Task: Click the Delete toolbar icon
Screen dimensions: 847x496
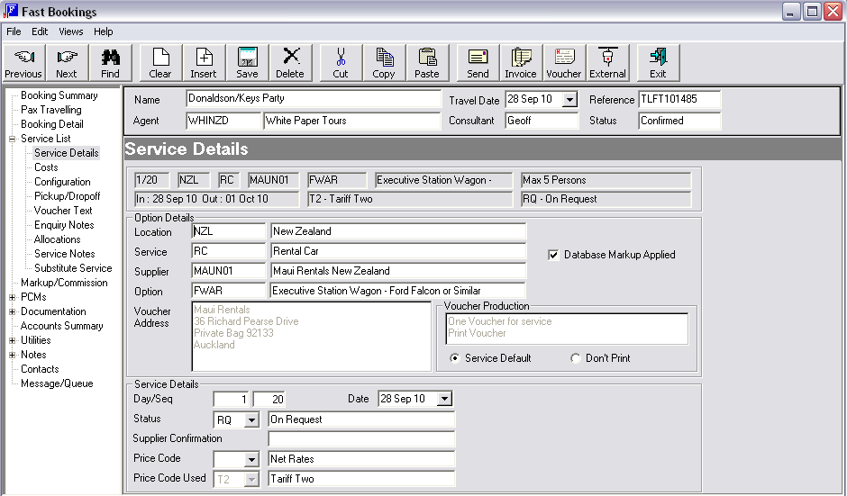Action: pos(290,62)
